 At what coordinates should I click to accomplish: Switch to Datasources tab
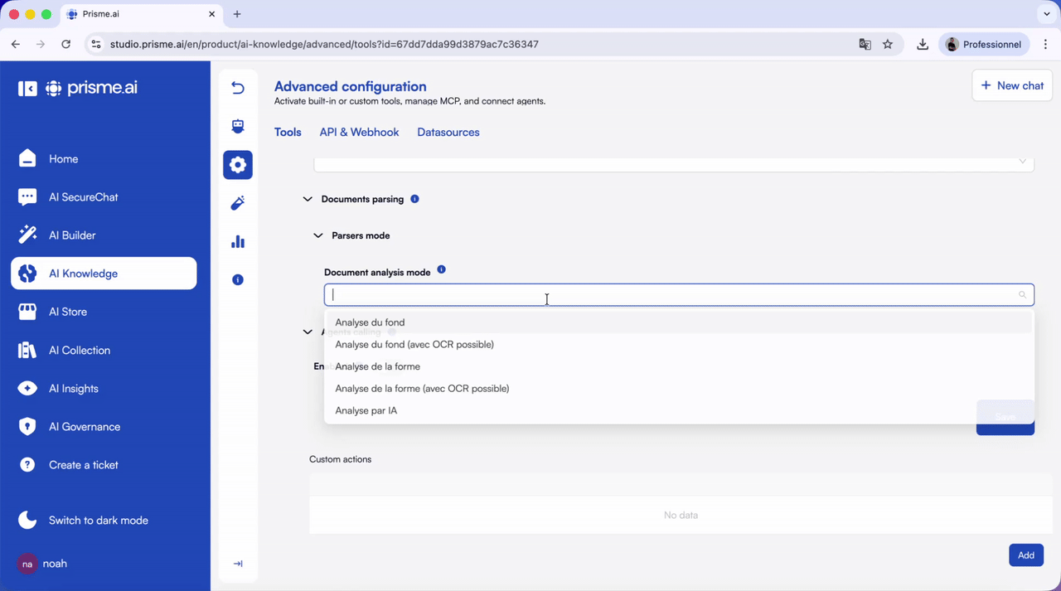(448, 132)
